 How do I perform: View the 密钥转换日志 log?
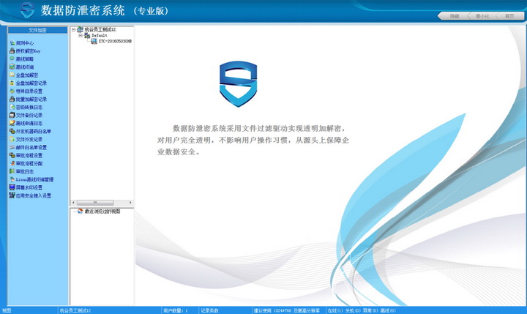(x=26, y=108)
